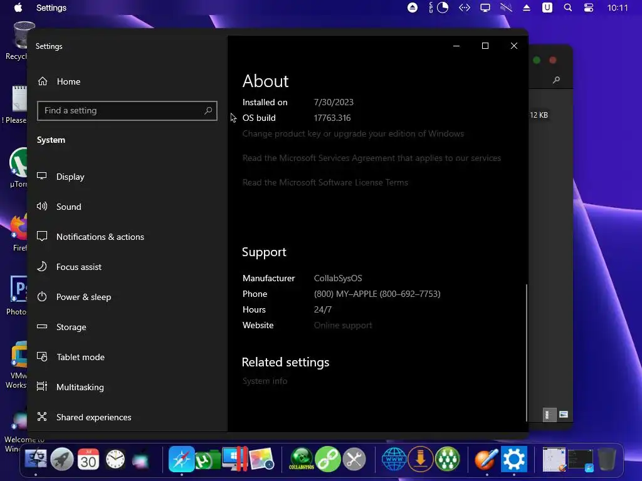Click the green people group icon in dock

pos(448,459)
